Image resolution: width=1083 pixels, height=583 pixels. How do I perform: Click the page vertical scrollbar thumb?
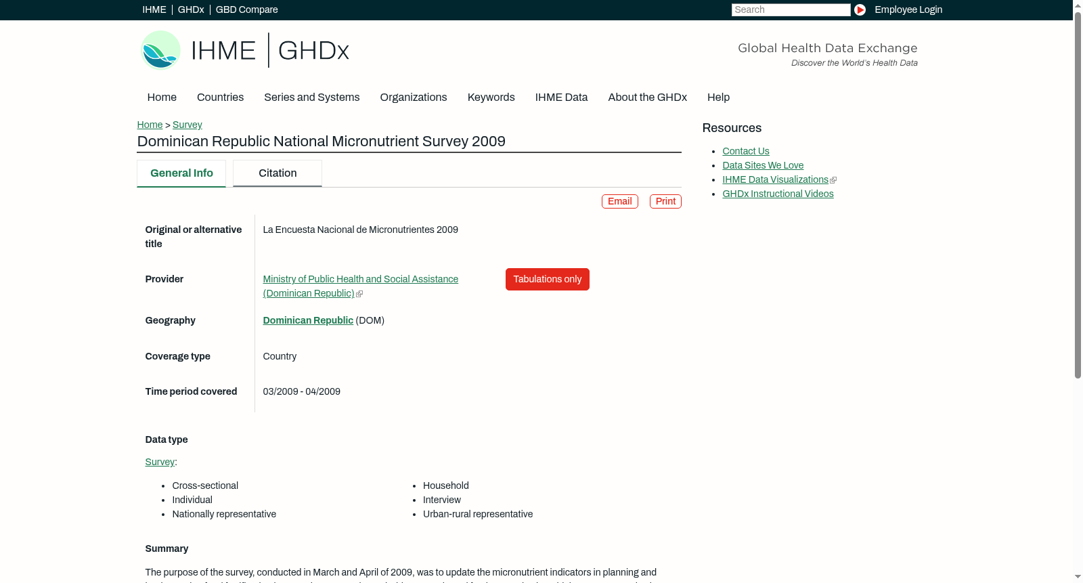(x=1078, y=195)
